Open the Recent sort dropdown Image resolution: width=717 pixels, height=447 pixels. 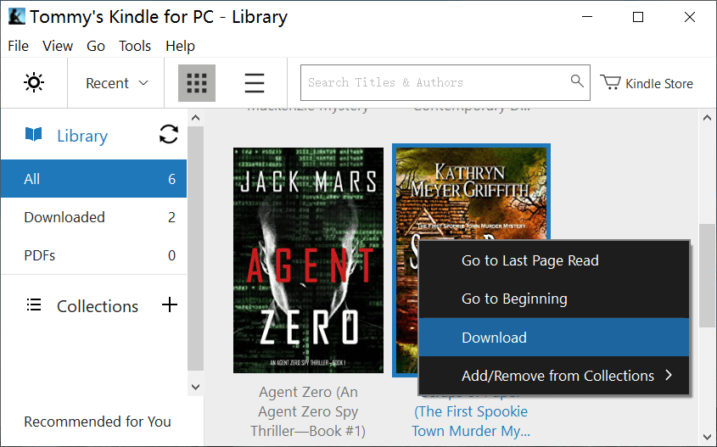coord(116,83)
